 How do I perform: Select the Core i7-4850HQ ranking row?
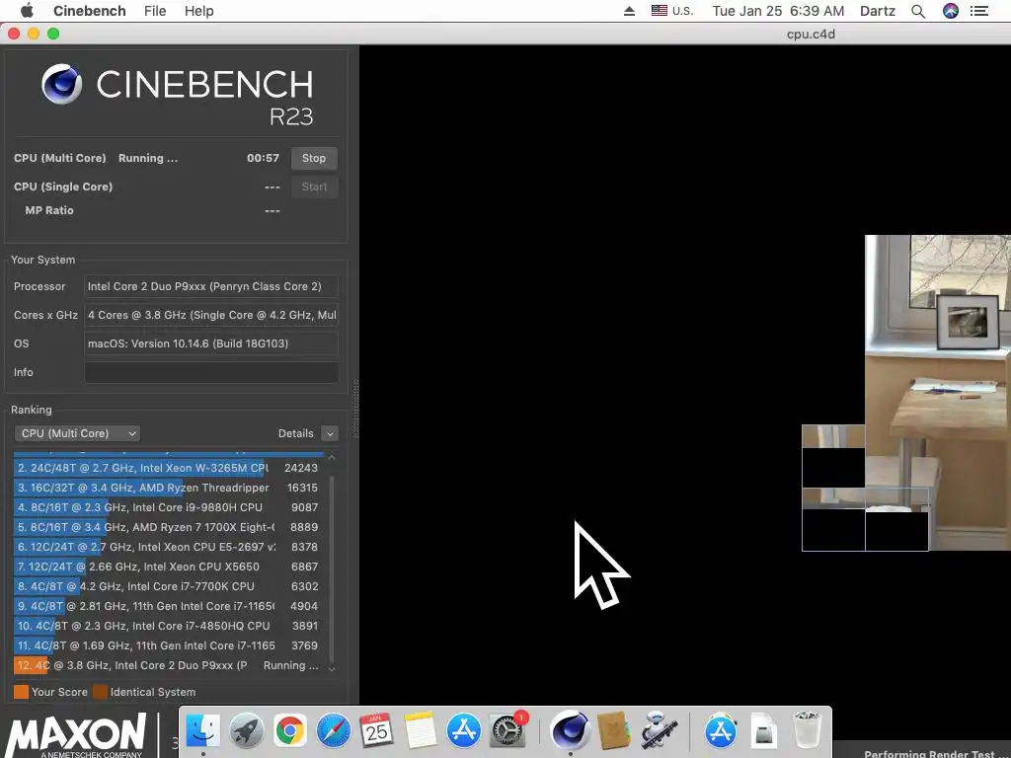(168, 626)
